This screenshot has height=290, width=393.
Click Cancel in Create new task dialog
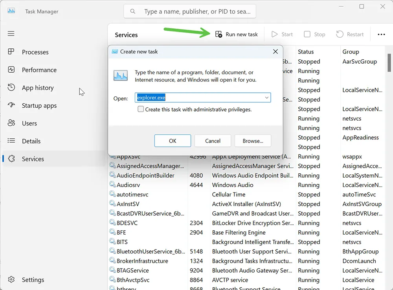click(213, 141)
